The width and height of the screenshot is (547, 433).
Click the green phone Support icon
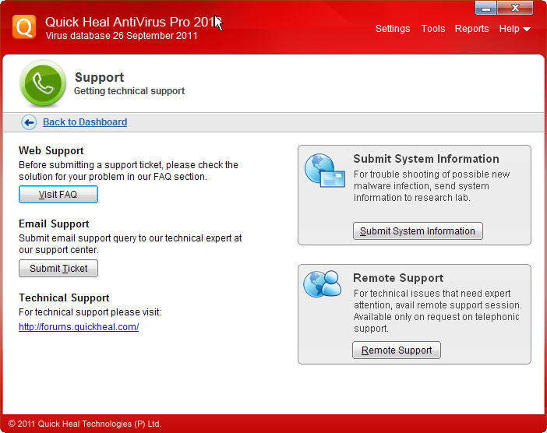point(43,83)
